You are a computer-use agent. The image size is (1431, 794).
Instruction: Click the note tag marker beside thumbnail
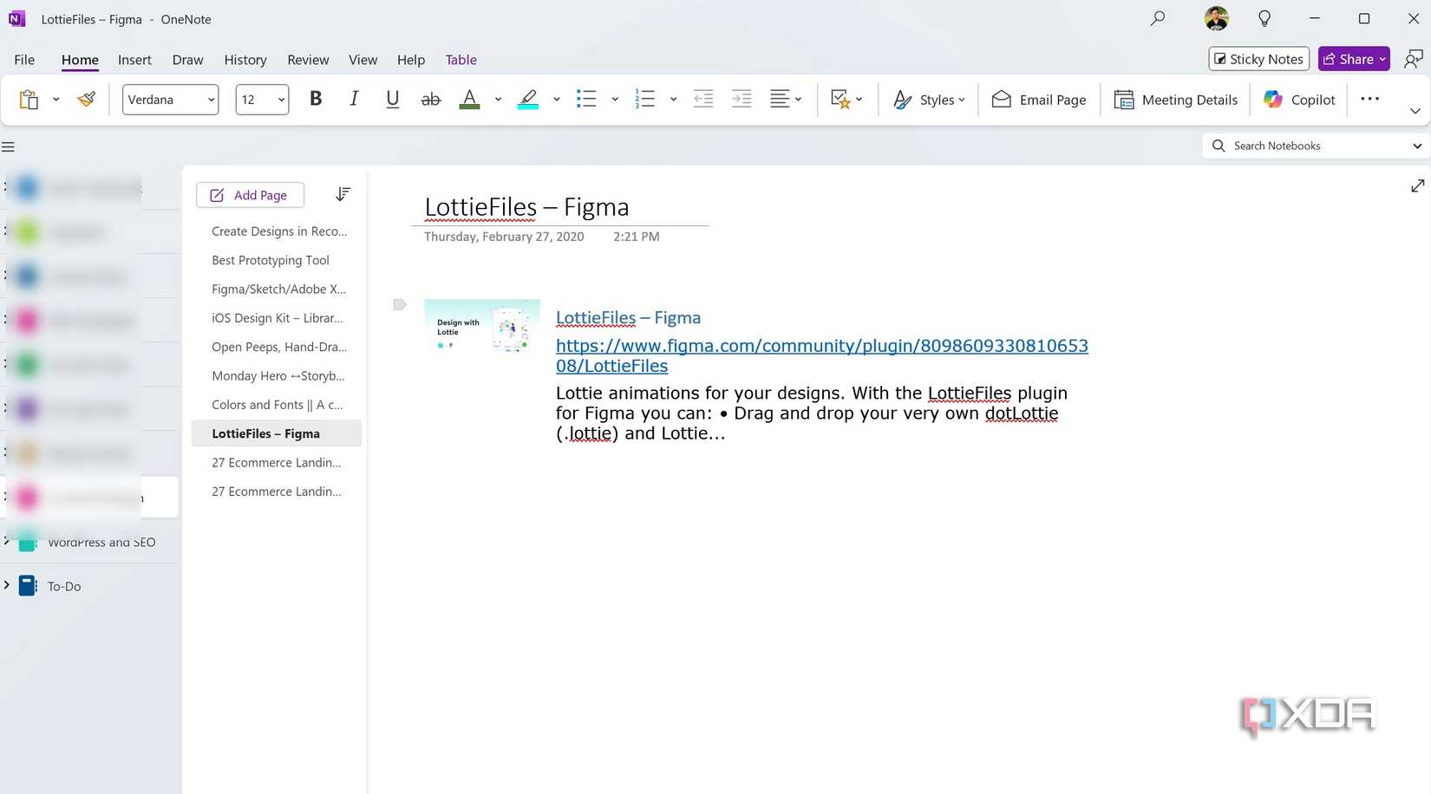coord(399,304)
